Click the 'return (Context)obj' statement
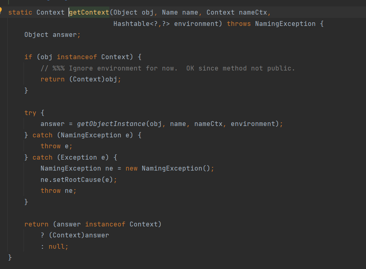The height and width of the screenshot is (269, 366). (81, 79)
